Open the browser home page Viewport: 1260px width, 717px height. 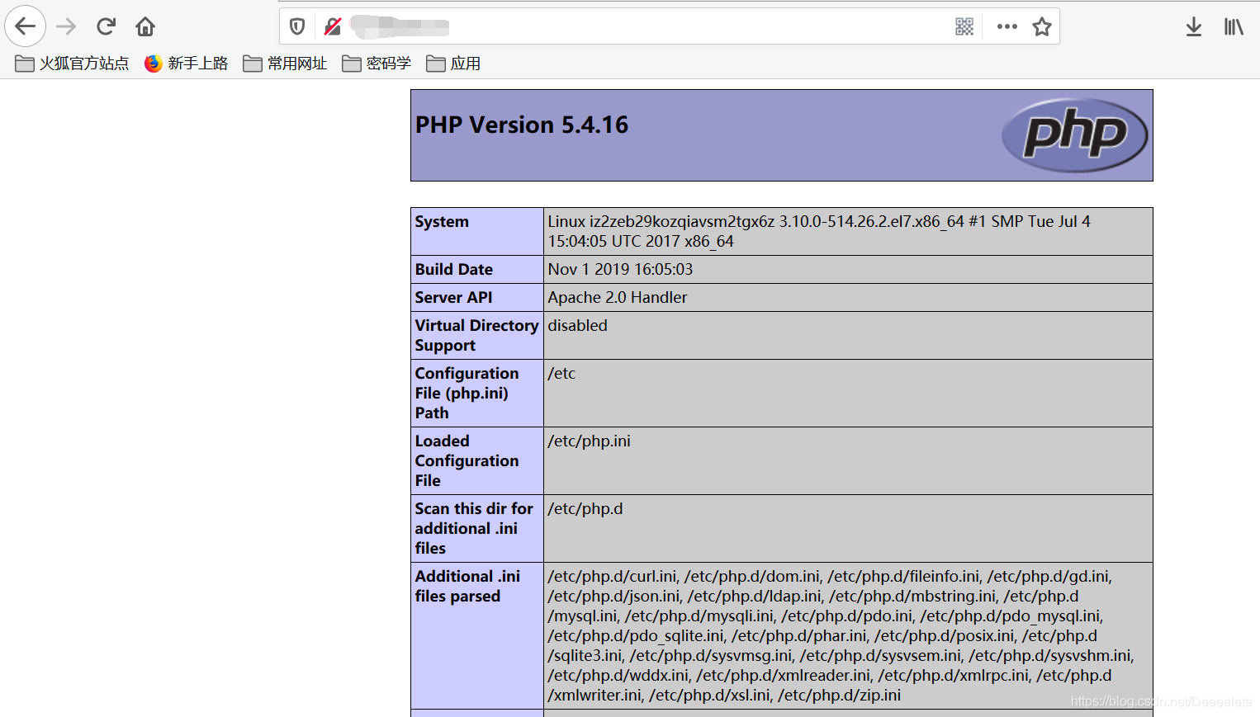pyautogui.click(x=145, y=26)
